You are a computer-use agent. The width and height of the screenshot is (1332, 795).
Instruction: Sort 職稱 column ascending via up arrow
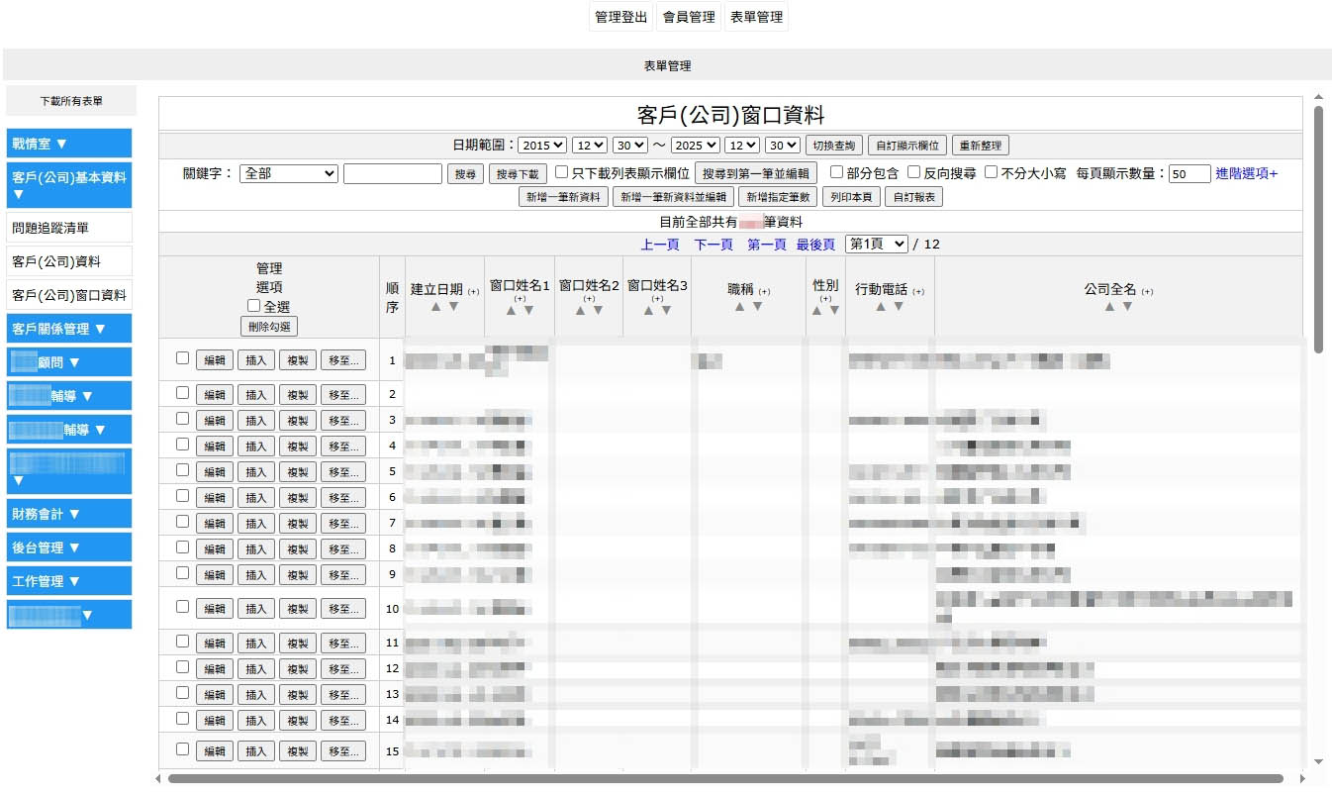739,307
